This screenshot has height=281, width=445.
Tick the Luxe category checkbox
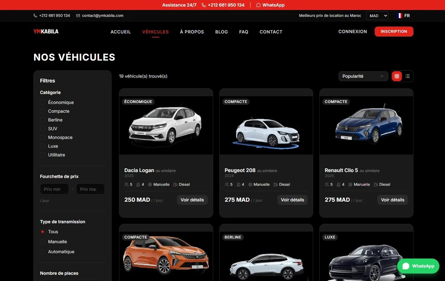click(42, 146)
